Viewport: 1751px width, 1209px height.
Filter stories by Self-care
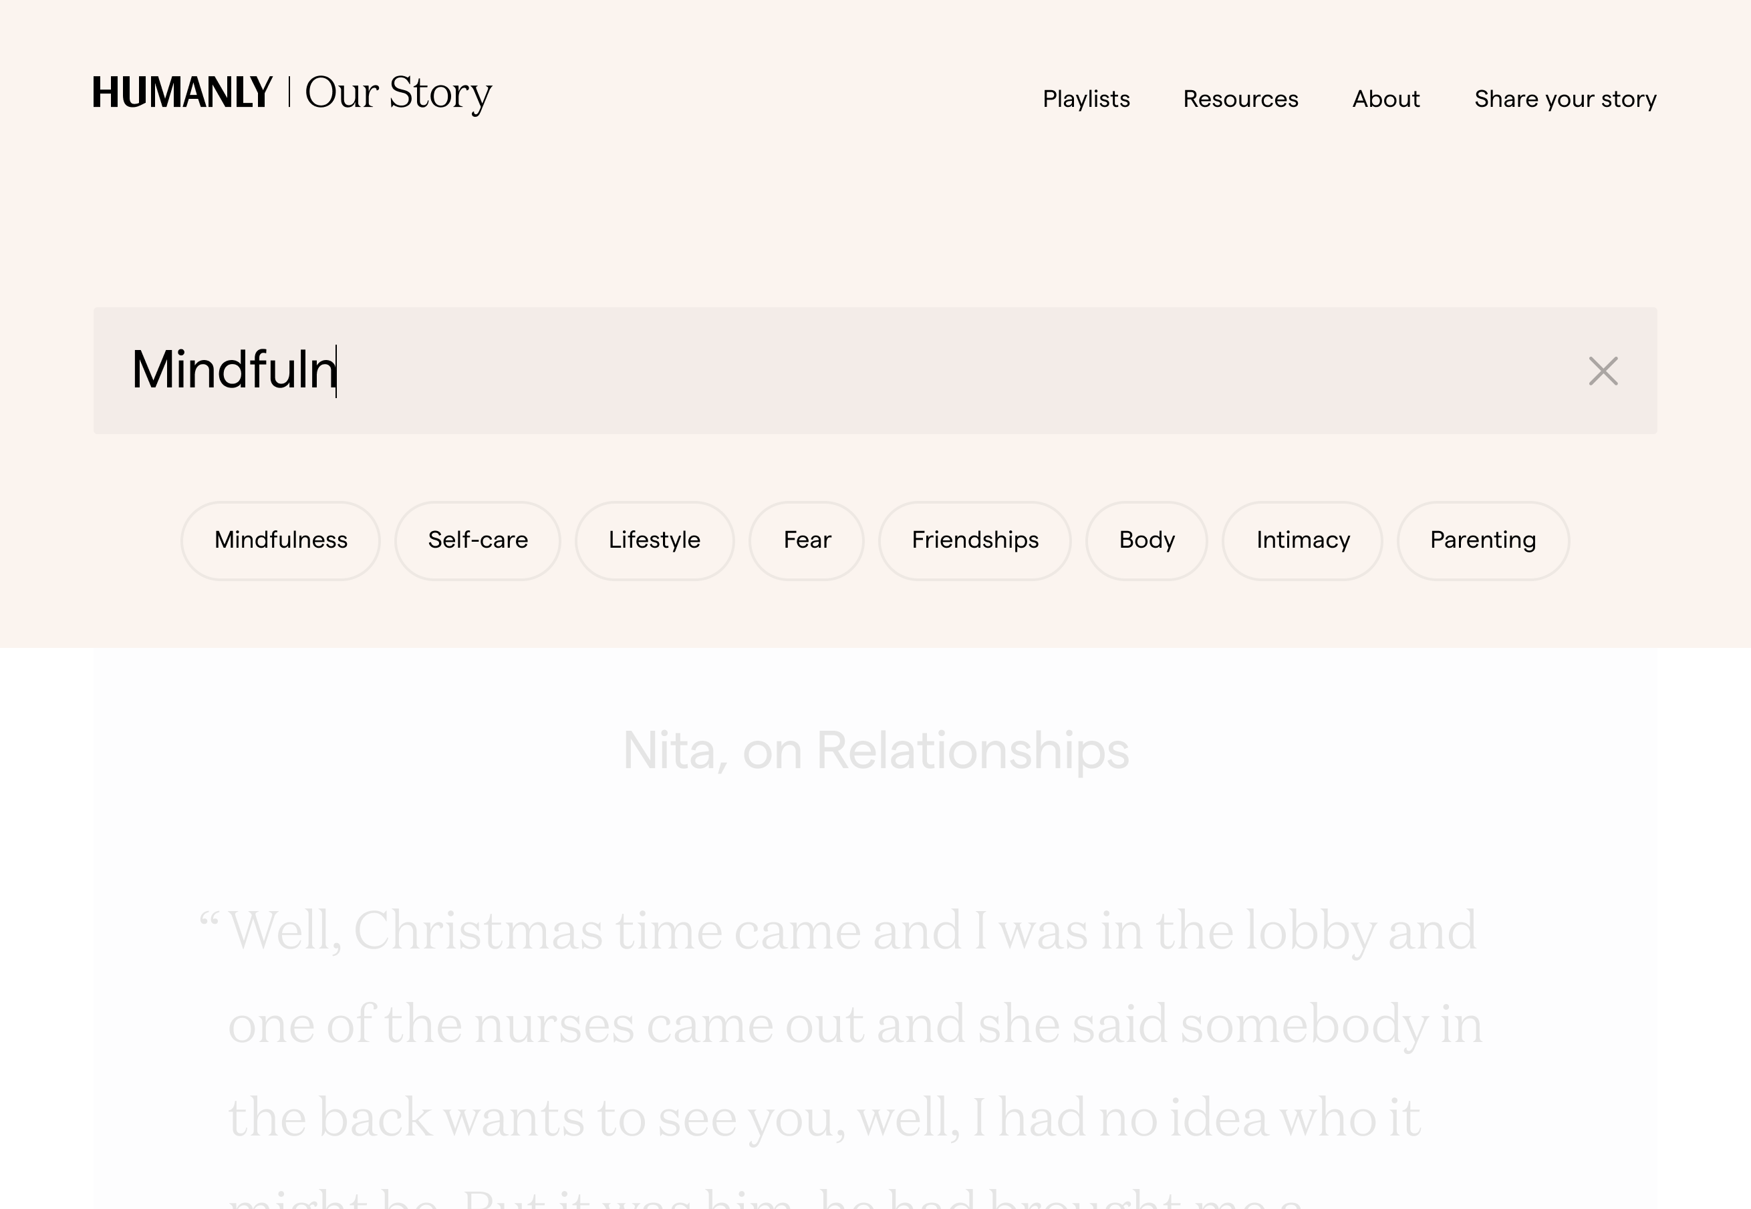(x=478, y=540)
